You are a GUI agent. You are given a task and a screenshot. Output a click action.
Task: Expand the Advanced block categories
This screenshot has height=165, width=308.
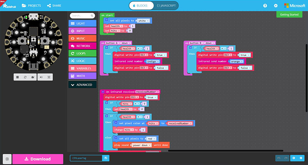coord(82,85)
